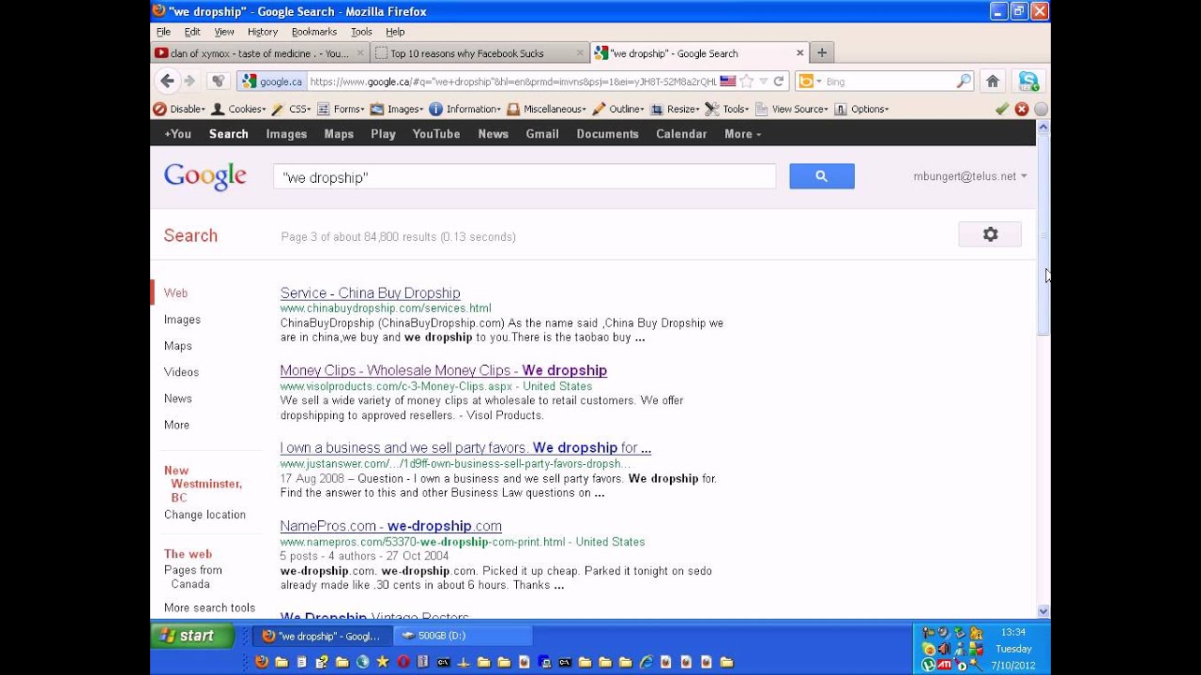The image size is (1201, 675).
Task: Click View Source in developer toolbar
Action: pos(792,109)
